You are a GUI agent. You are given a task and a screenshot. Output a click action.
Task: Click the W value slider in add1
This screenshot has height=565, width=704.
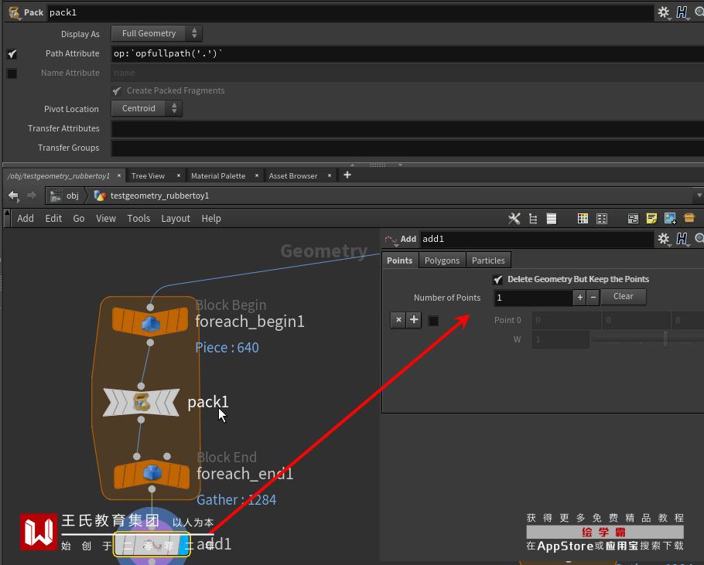pos(648,339)
